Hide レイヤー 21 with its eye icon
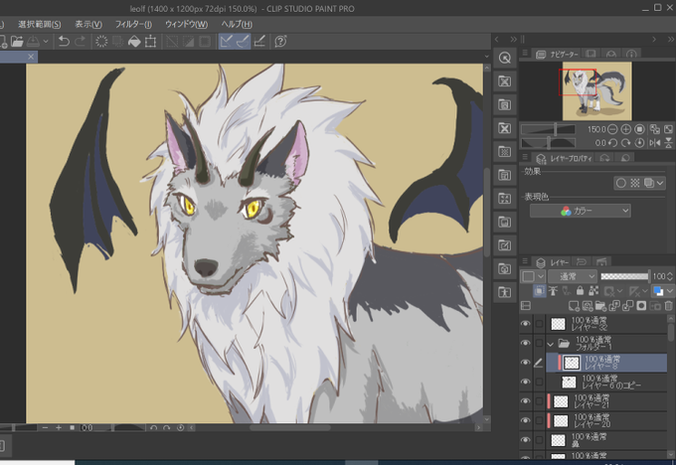 tap(526, 401)
